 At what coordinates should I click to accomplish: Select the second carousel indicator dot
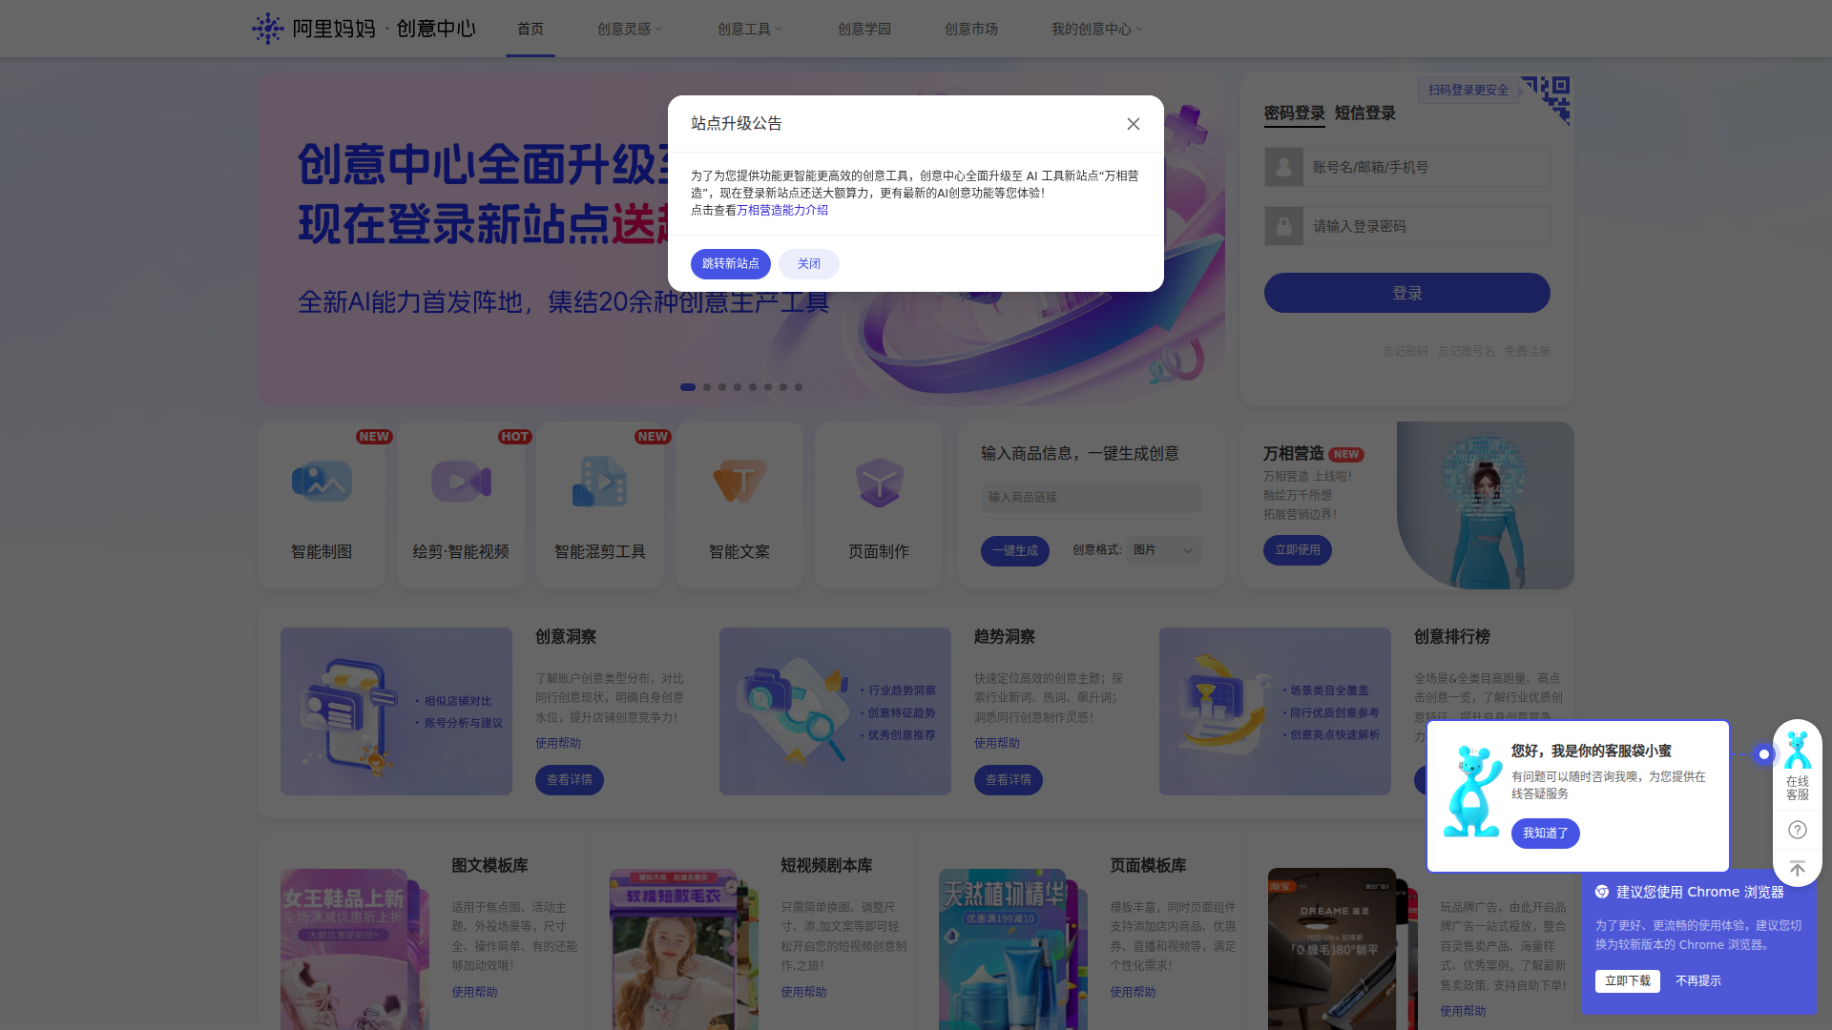point(707,387)
